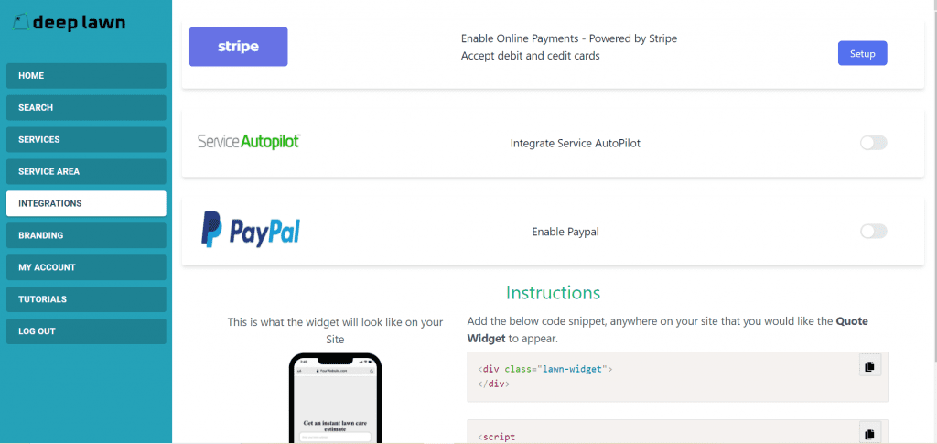Go to My Account
The image size is (937, 444).
pyautogui.click(x=86, y=267)
